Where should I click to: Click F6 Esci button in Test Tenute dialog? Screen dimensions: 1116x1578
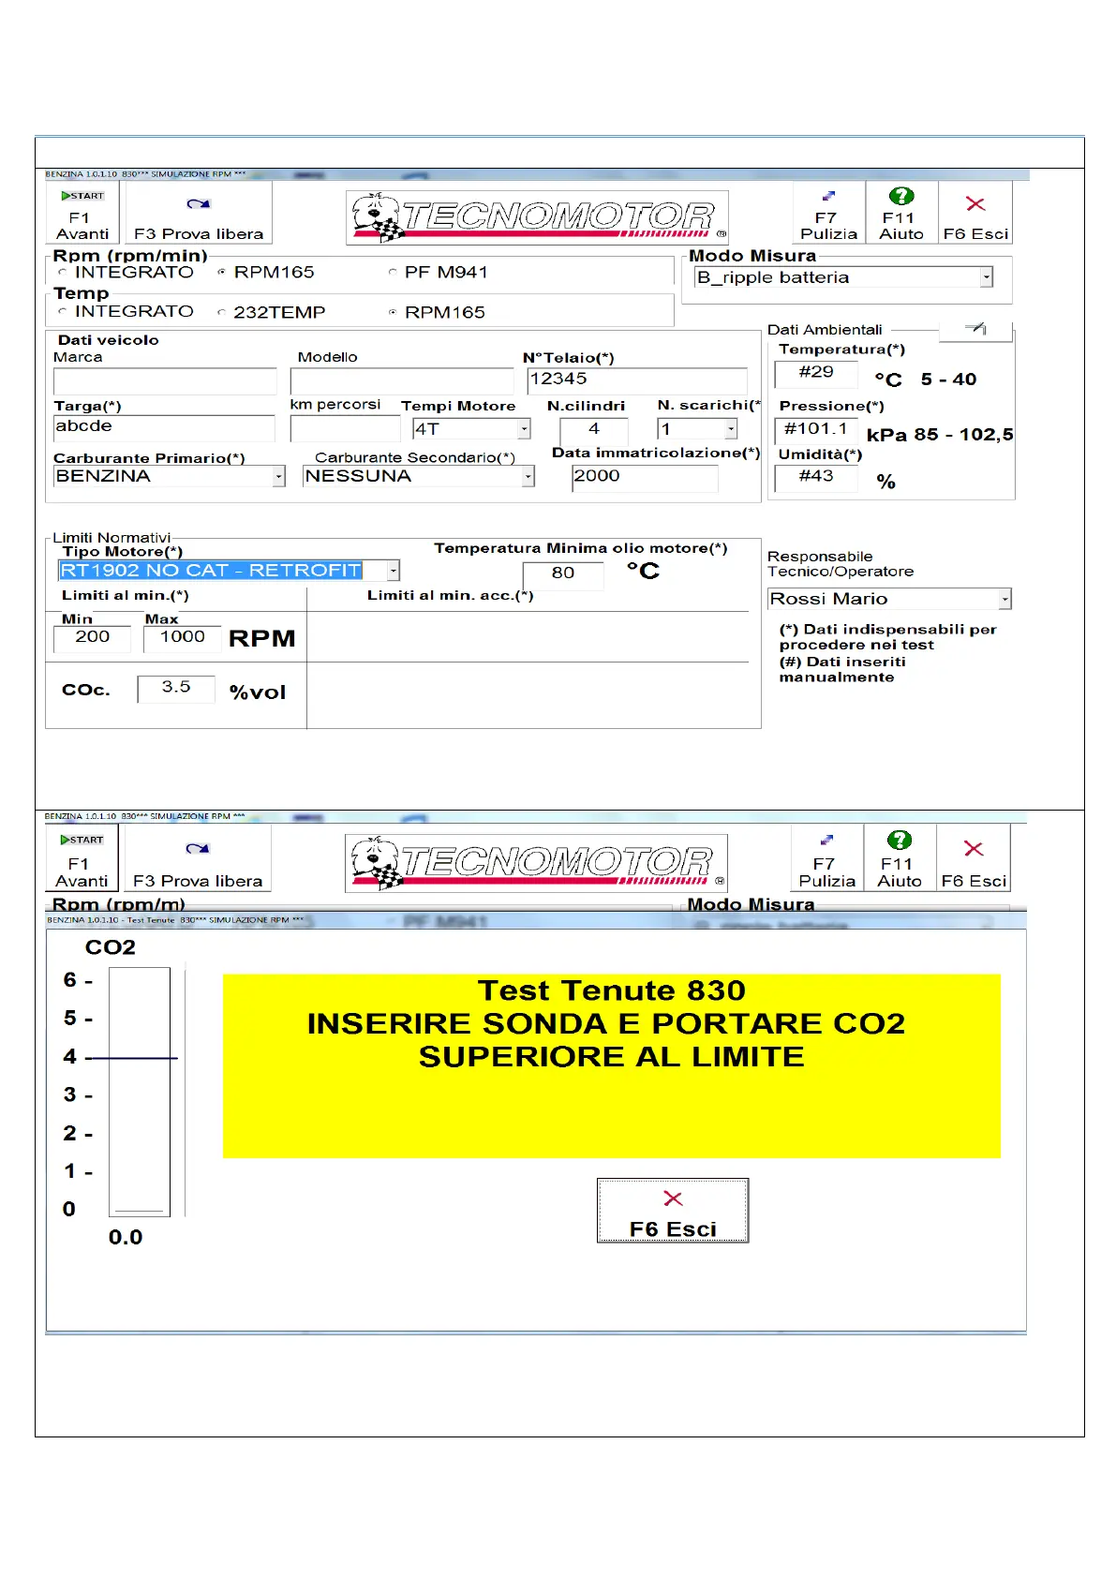pos(673,1211)
